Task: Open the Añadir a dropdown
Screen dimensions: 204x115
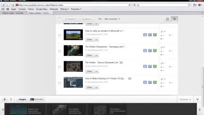Action: [71, 19]
